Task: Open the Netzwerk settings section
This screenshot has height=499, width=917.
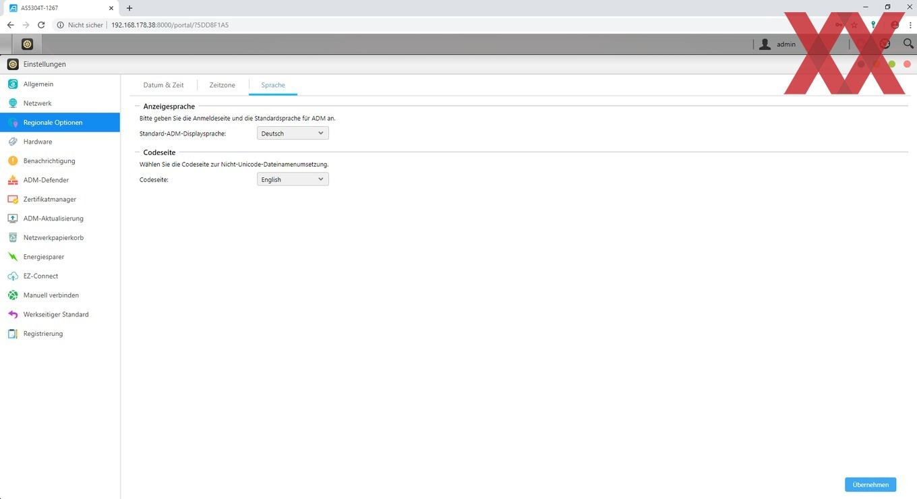Action: pos(60,103)
